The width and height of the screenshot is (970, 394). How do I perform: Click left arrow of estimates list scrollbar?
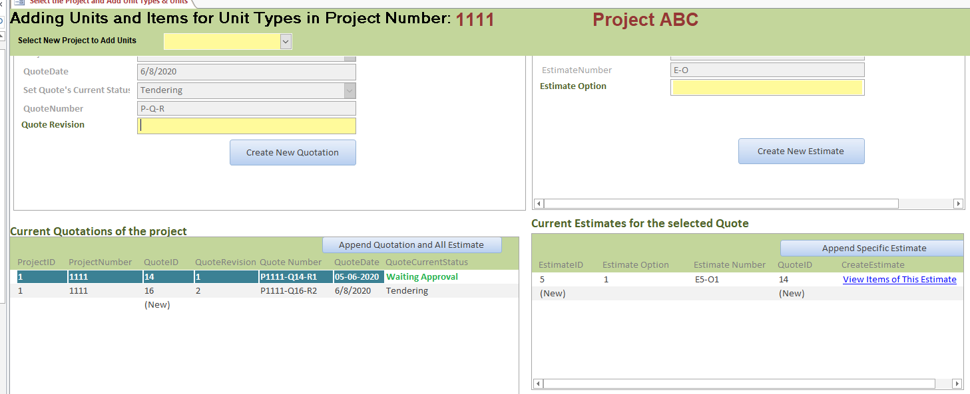pos(539,384)
